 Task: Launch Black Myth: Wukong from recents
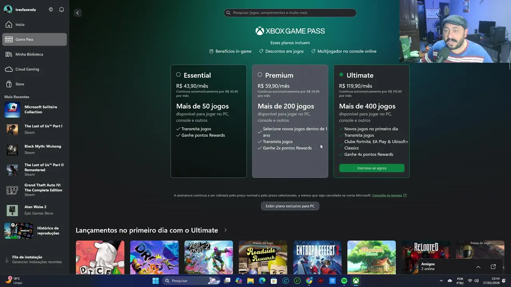point(34,149)
